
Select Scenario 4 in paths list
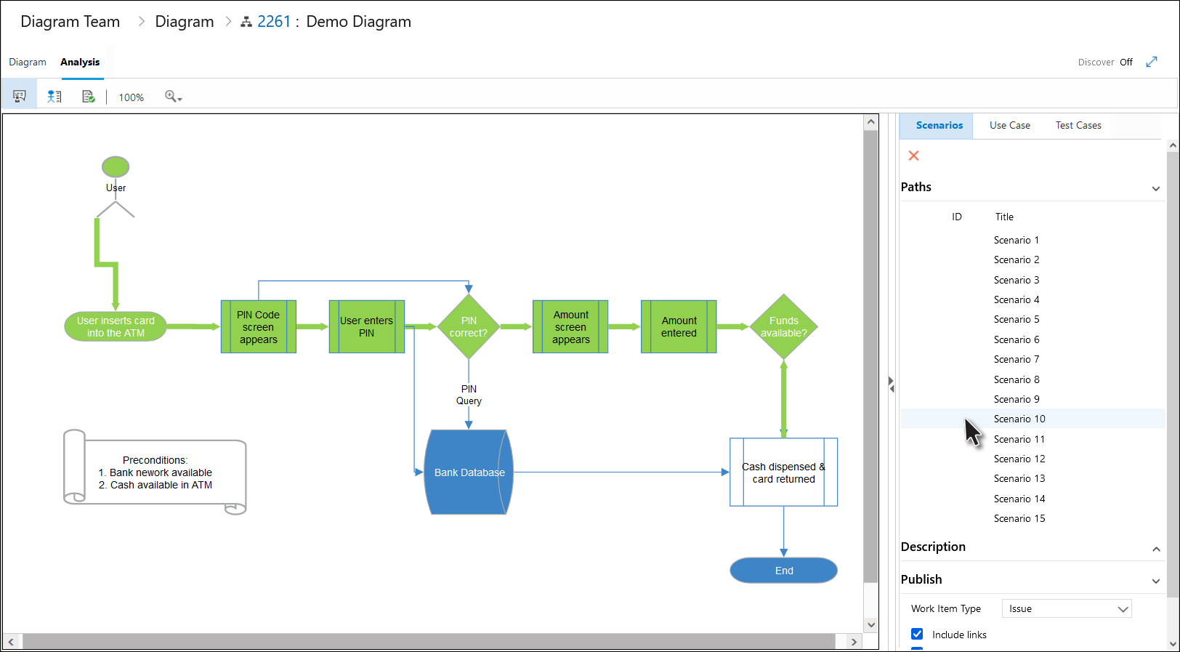click(x=1032, y=299)
